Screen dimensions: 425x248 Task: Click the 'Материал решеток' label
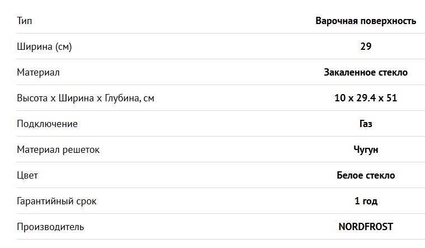[x=58, y=149]
